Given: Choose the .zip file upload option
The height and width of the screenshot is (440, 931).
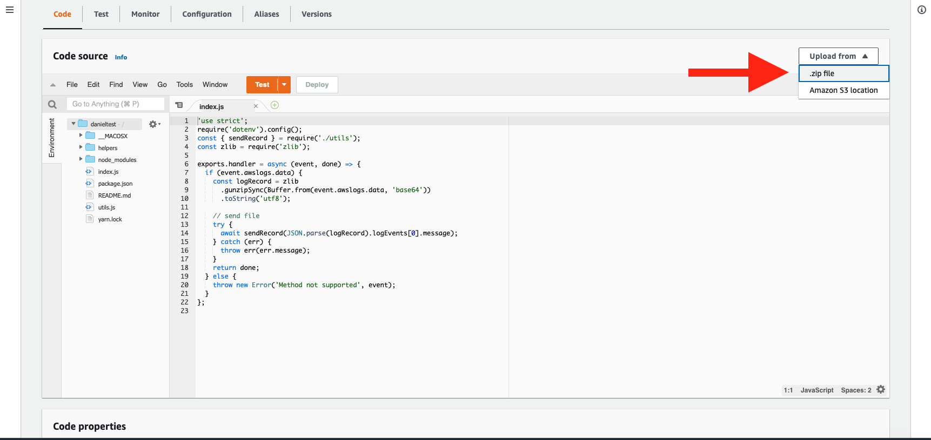Looking at the screenshot, I should click(844, 73).
